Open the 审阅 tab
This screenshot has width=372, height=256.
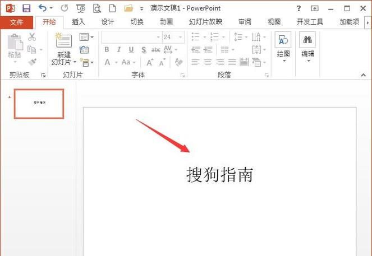[x=245, y=22]
